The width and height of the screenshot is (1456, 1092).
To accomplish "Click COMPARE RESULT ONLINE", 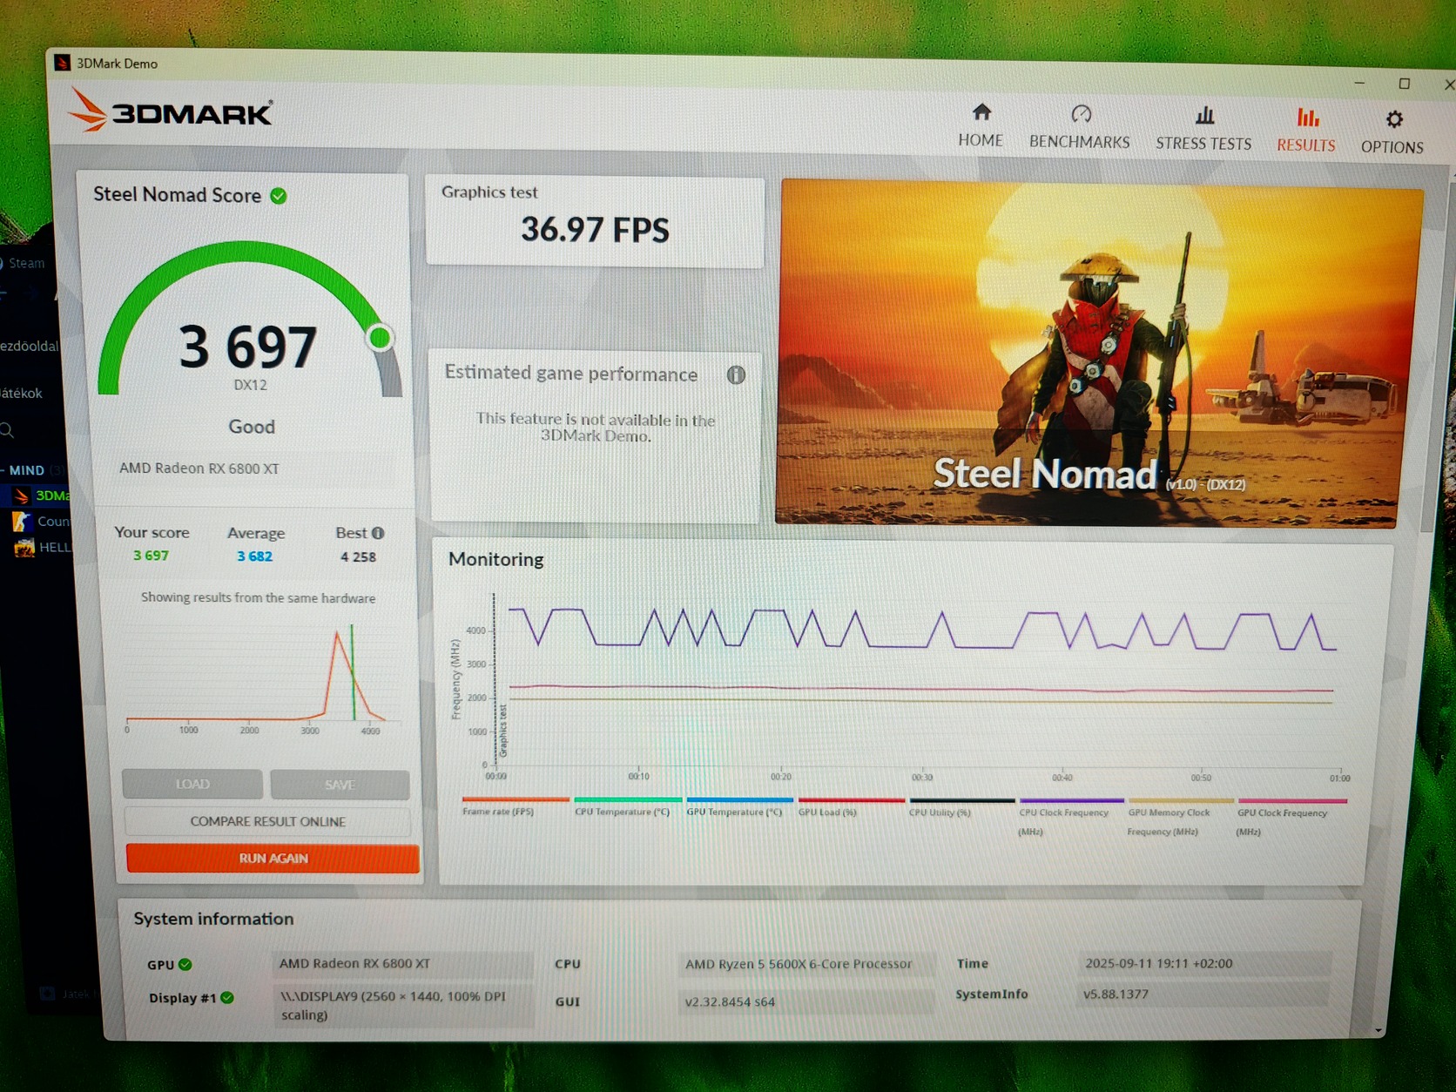I will click(x=268, y=821).
